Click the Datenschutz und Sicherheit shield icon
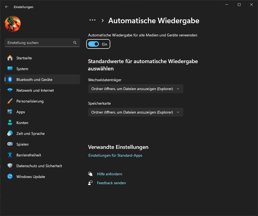This screenshot has width=258, height=216. pyautogui.click(x=10, y=166)
